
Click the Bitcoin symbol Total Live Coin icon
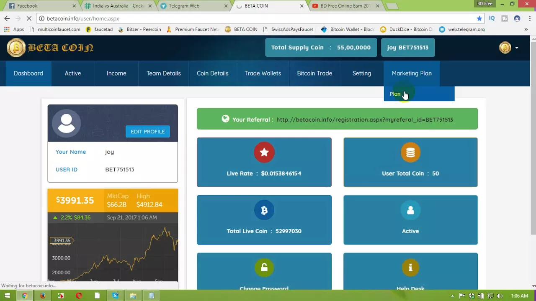point(264,210)
